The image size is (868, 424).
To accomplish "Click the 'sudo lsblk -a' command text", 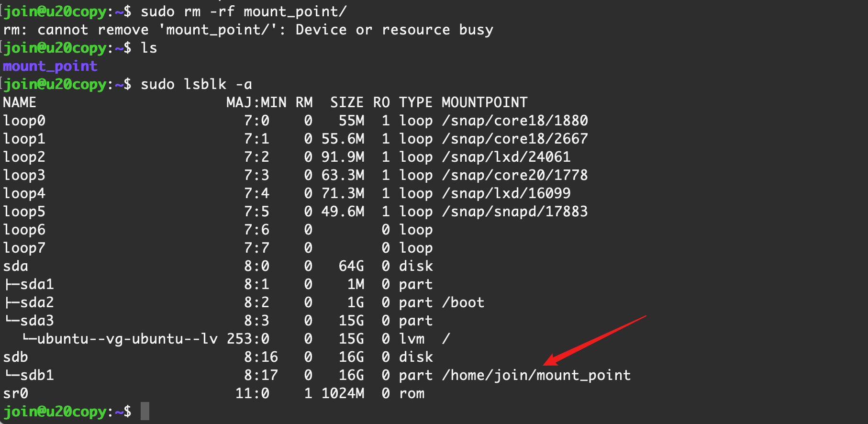I will point(196,84).
